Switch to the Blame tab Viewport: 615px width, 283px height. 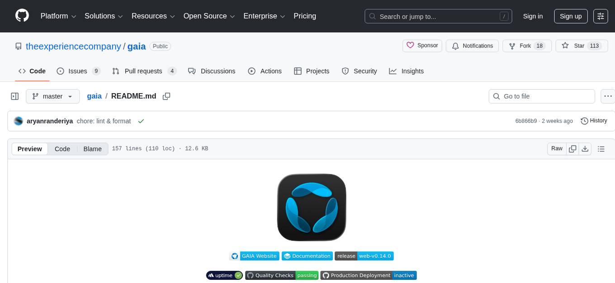point(92,149)
